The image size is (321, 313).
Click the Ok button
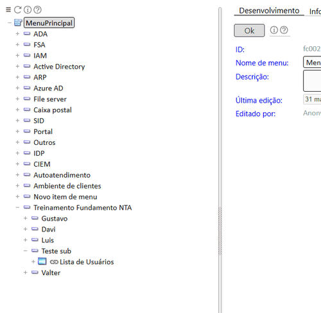(249, 31)
